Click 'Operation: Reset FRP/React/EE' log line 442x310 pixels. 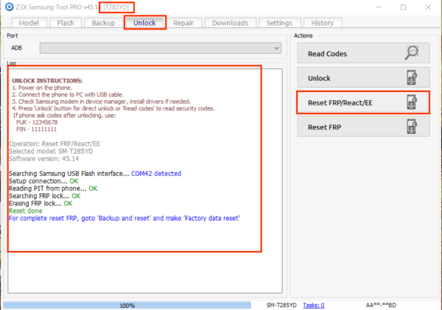tap(55, 144)
